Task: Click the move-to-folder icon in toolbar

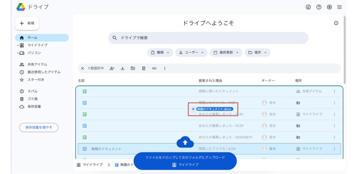Action: (133, 68)
